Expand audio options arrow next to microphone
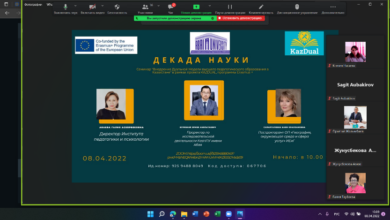The height and width of the screenshot is (220, 390). coord(76,7)
